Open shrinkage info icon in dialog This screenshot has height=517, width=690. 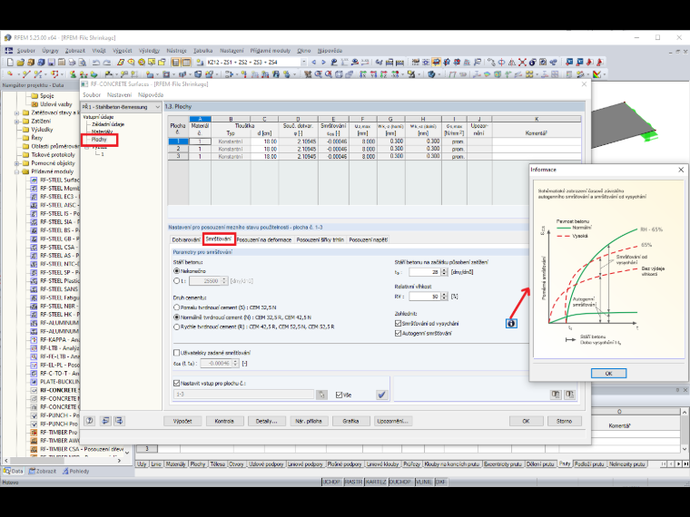[511, 324]
